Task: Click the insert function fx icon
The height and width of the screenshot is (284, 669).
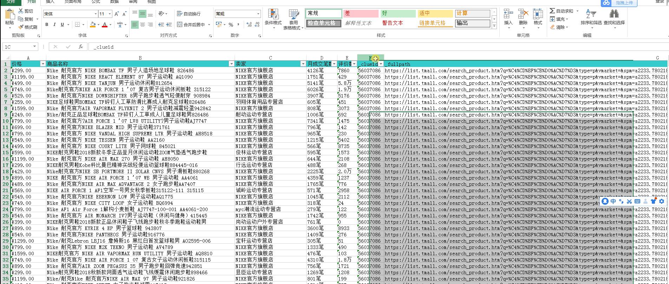Action: coord(81,47)
